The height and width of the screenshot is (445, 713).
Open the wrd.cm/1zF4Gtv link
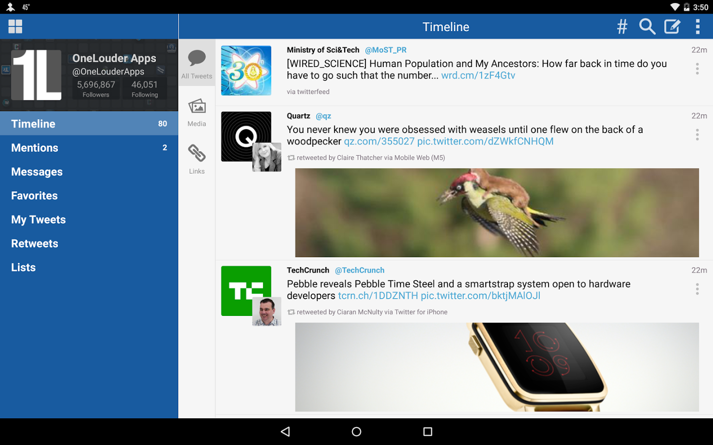[478, 76]
